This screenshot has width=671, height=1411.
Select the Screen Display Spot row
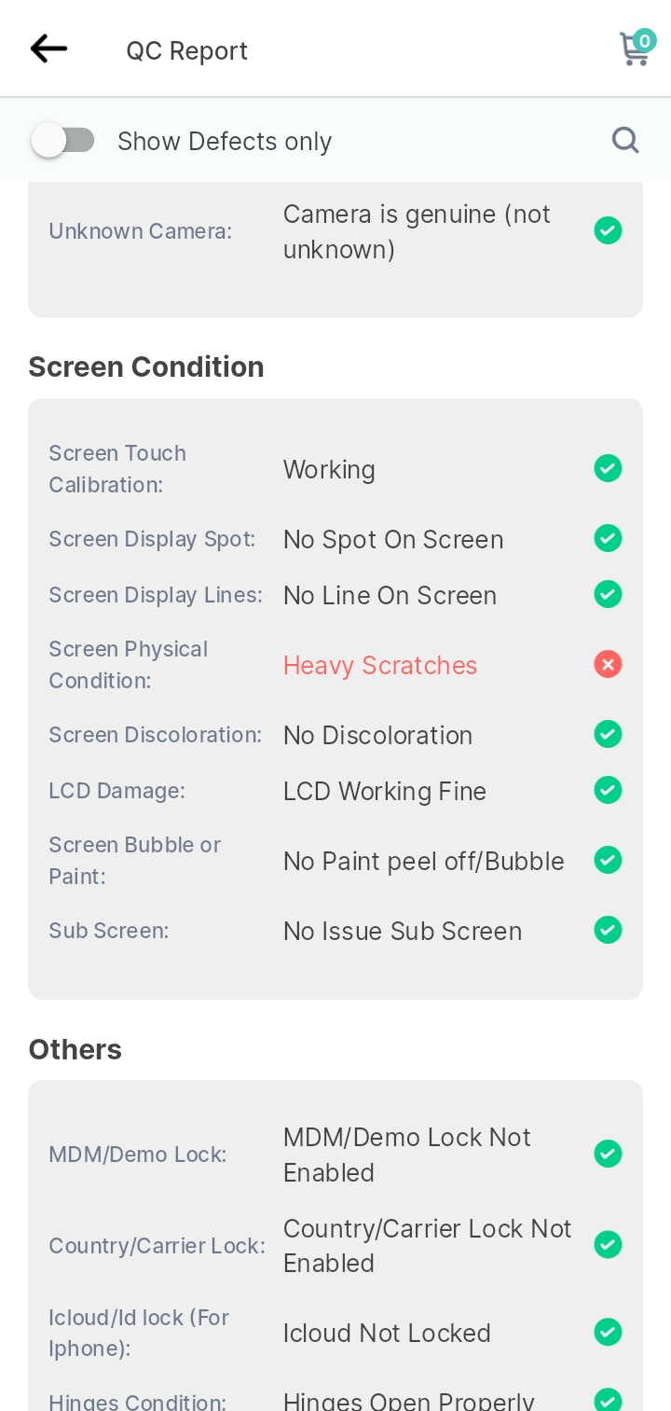click(335, 539)
